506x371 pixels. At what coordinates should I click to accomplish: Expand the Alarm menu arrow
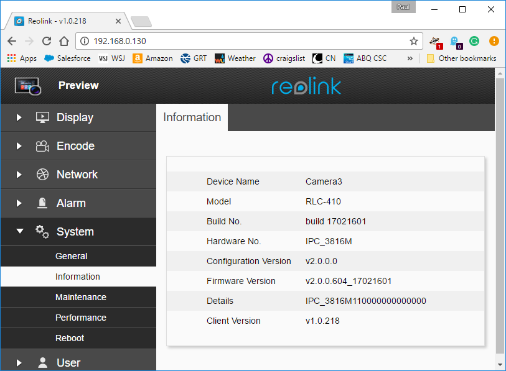[x=19, y=203]
